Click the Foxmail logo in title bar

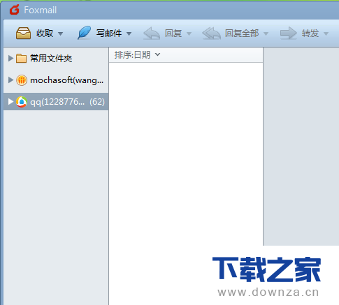(x=15, y=10)
